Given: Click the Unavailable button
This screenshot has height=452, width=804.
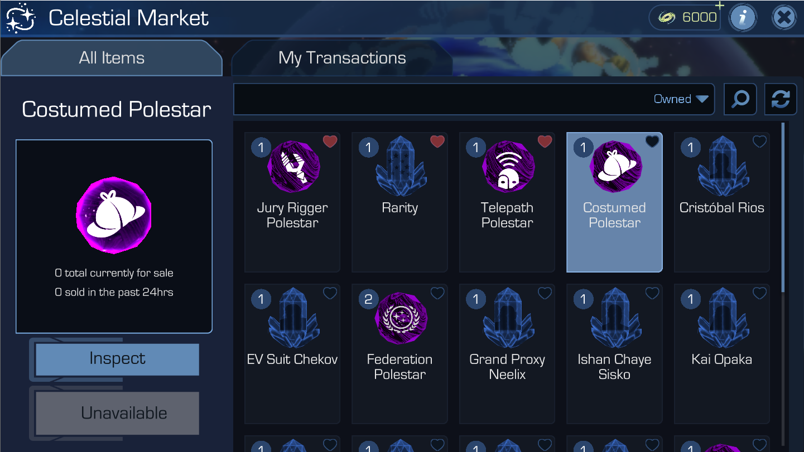Looking at the screenshot, I should (x=117, y=413).
